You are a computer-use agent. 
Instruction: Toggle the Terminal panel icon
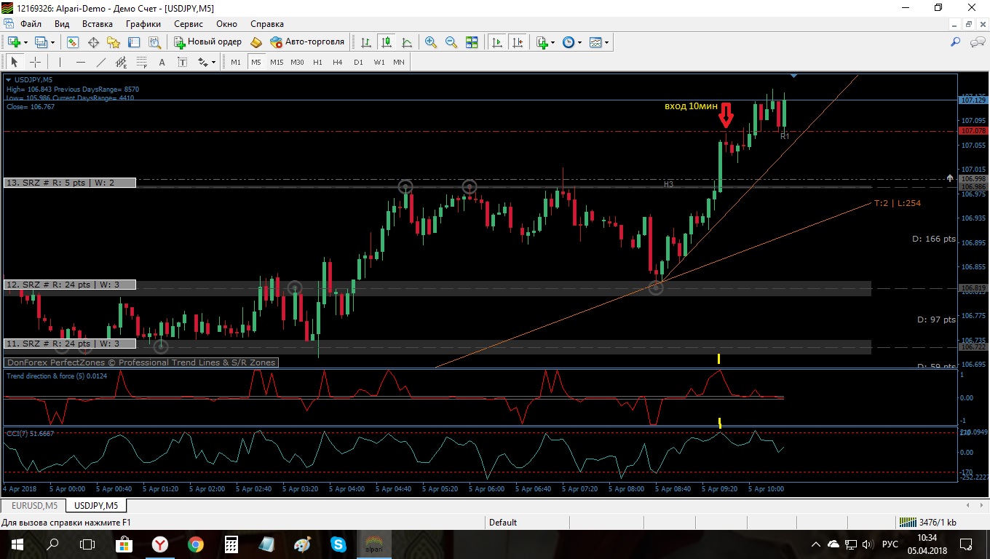coord(134,42)
